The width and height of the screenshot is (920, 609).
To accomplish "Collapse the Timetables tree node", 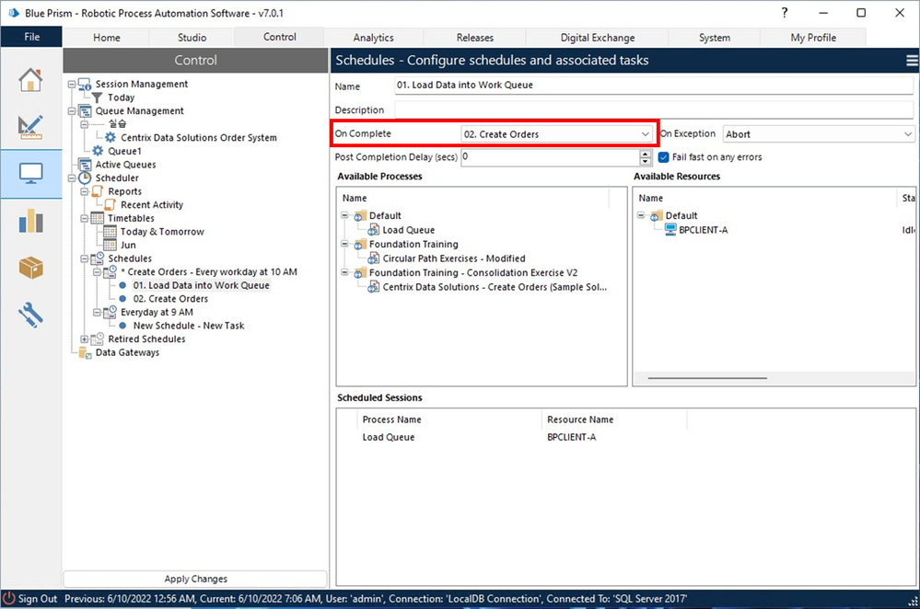I will click(84, 218).
